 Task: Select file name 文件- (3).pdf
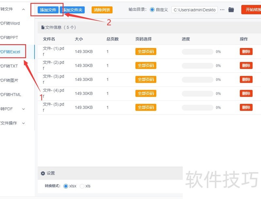coord(54,79)
